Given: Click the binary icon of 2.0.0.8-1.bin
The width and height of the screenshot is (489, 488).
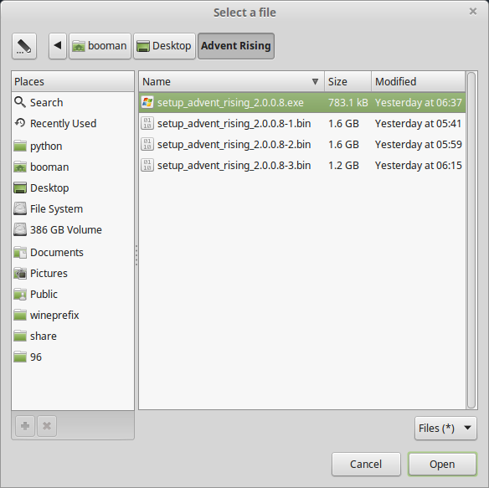Looking at the screenshot, I should (147, 123).
